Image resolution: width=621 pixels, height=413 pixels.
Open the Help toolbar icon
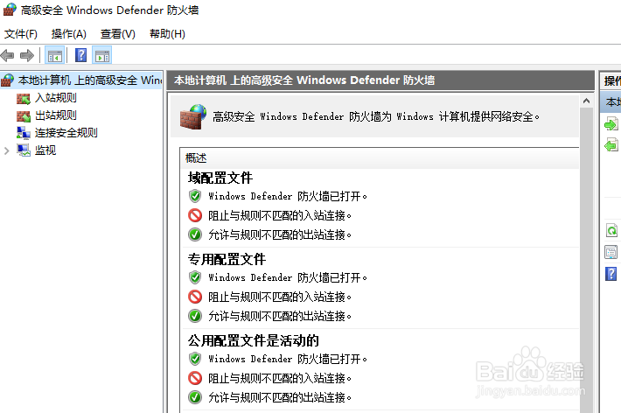80,55
